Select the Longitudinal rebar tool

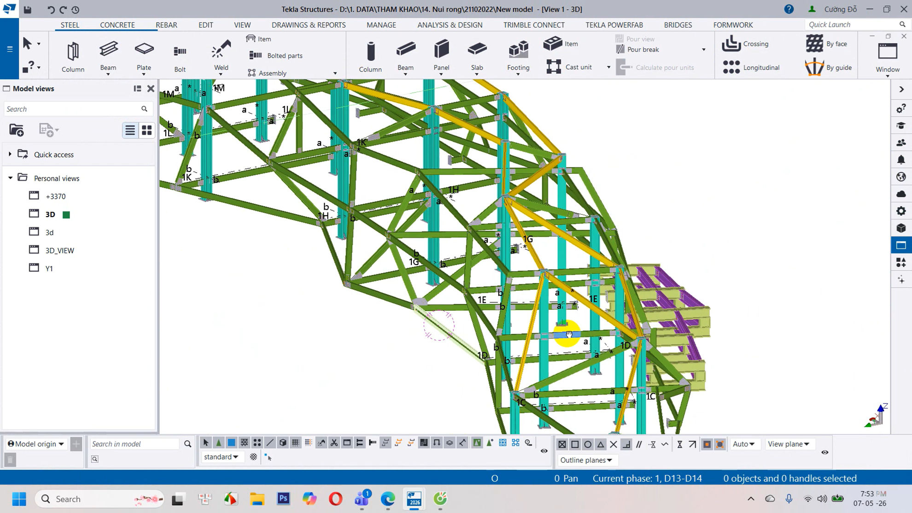click(750, 67)
